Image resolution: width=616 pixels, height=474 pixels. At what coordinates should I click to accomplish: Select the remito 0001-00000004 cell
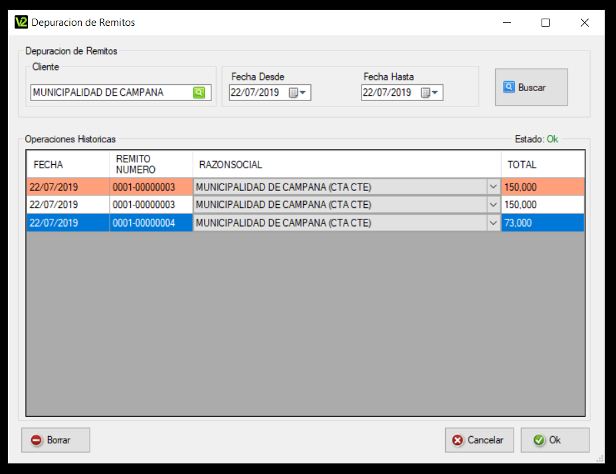[152, 223]
